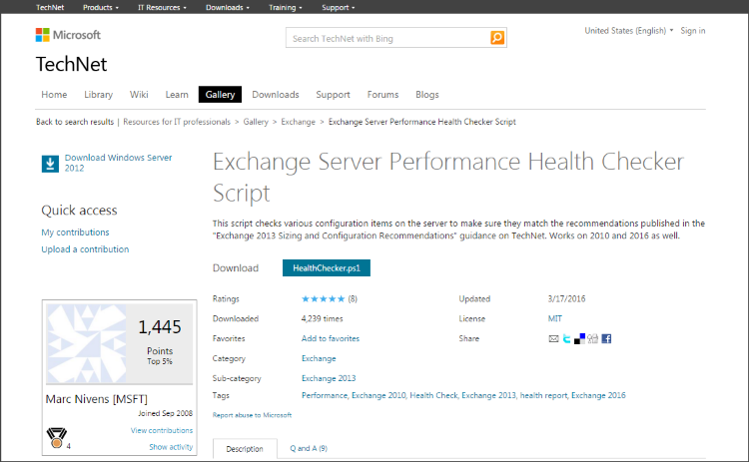Screen dimensions: 749x462
Task: Click the 3/17/2016 updated date
Action: pyautogui.click(x=566, y=298)
